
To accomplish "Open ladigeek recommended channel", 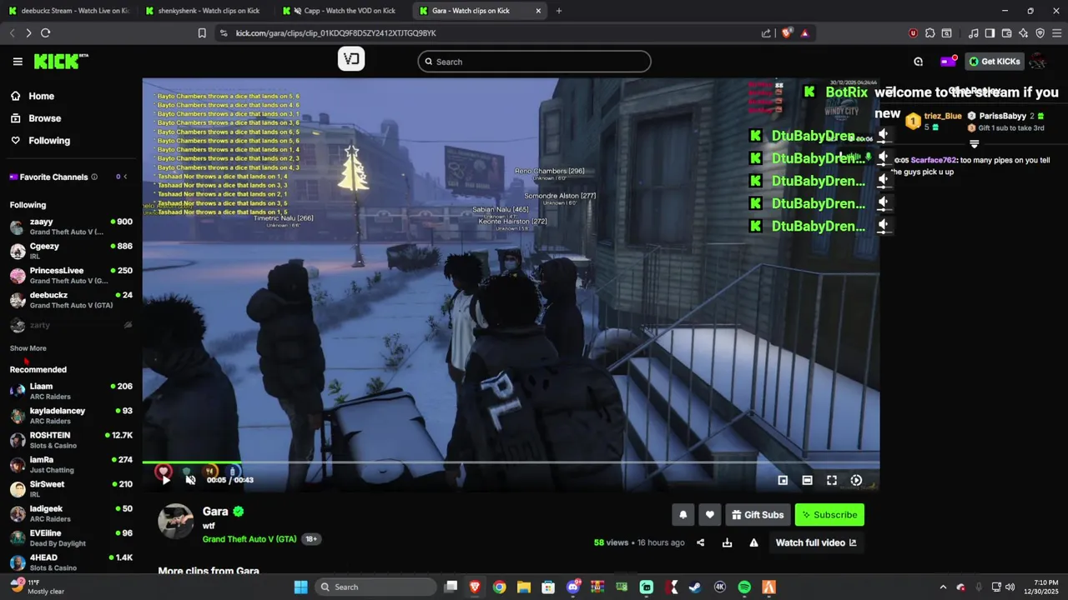I will [71, 513].
